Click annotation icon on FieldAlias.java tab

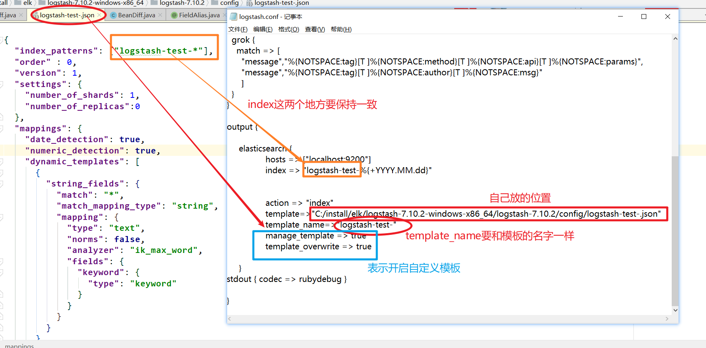[174, 15]
